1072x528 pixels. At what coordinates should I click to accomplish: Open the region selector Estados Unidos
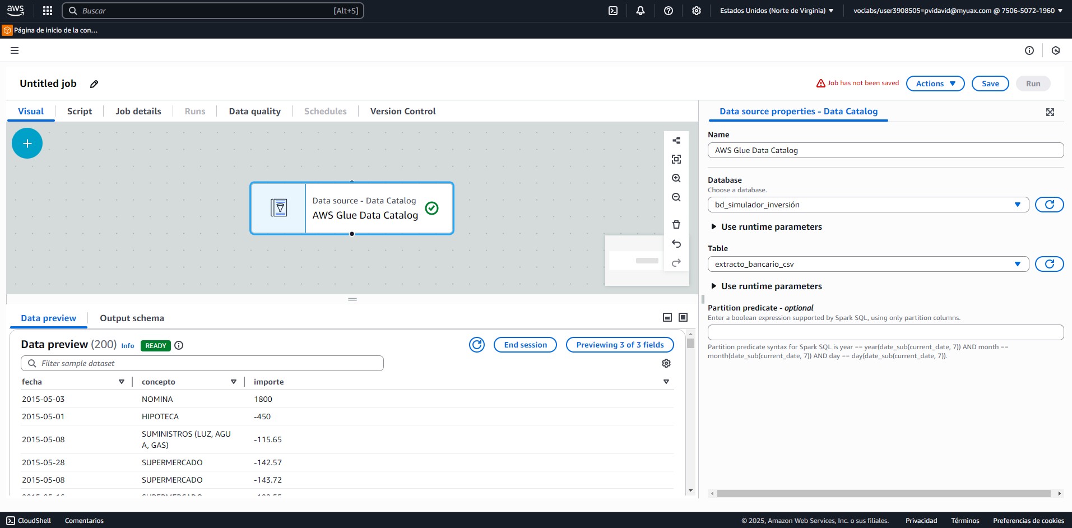pyautogui.click(x=777, y=11)
